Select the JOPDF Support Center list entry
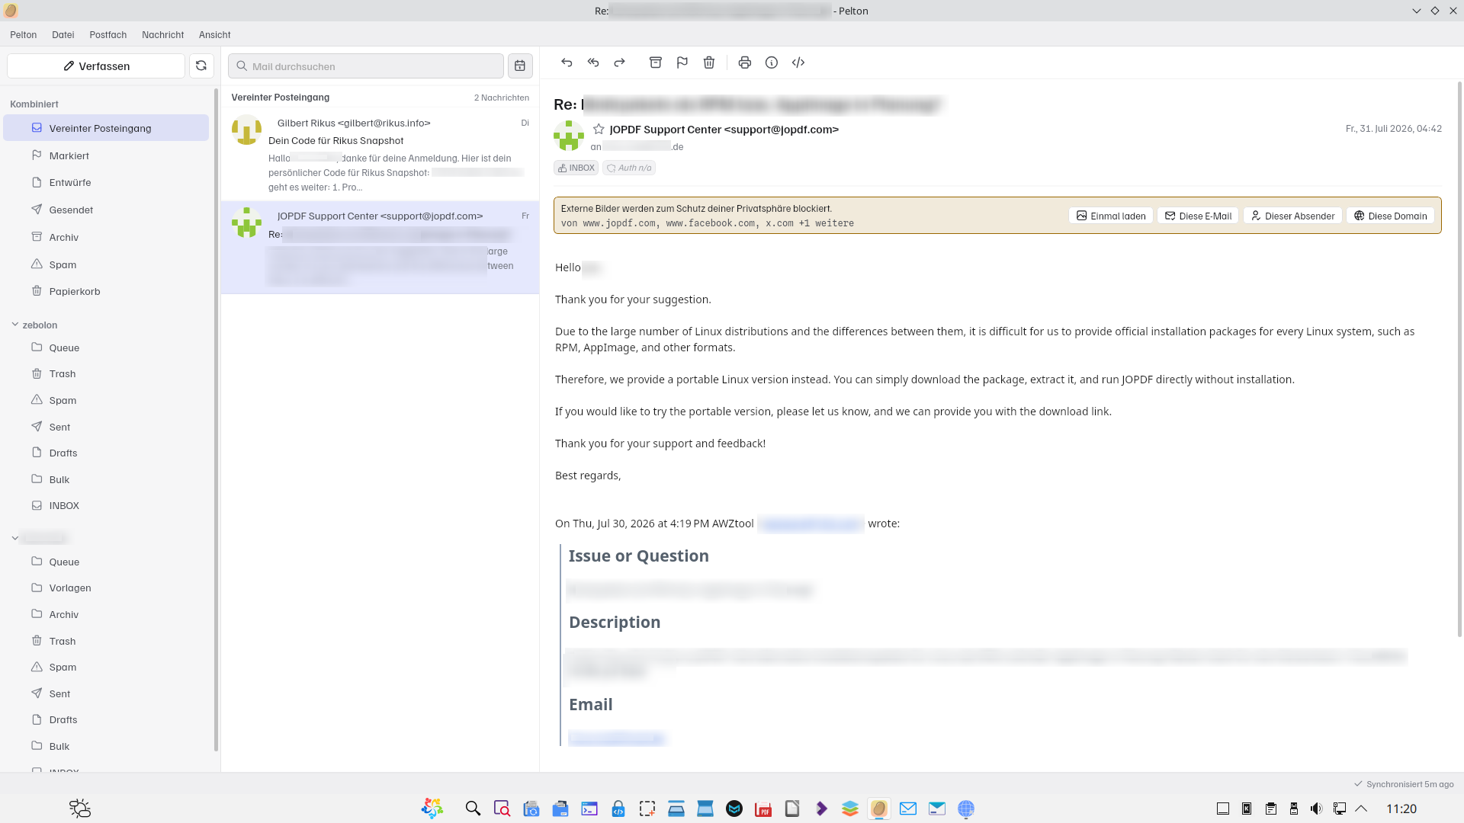Viewport: 1464px width, 823px height. 380,248
